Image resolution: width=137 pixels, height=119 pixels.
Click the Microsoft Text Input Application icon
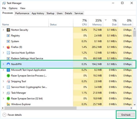[x=8, y=70]
